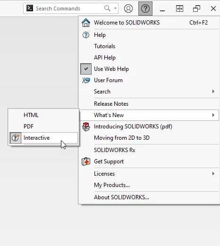Choose HTML in What's New submenu

click(x=43, y=115)
